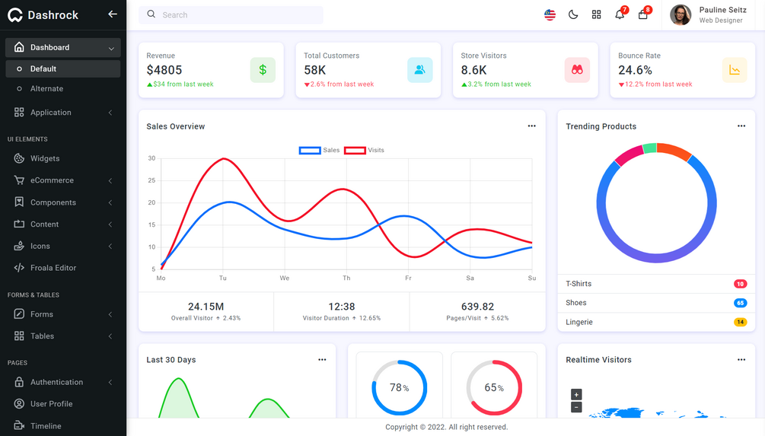Click the User Profile person icon
The height and width of the screenshot is (436, 765).
tap(19, 404)
